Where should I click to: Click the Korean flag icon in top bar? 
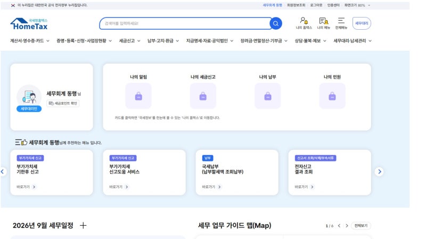click(13, 5)
